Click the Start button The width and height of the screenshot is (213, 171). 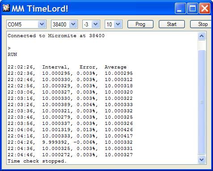[172, 24]
